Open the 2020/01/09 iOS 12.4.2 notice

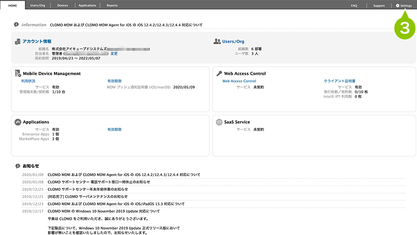tap(124, 175)
